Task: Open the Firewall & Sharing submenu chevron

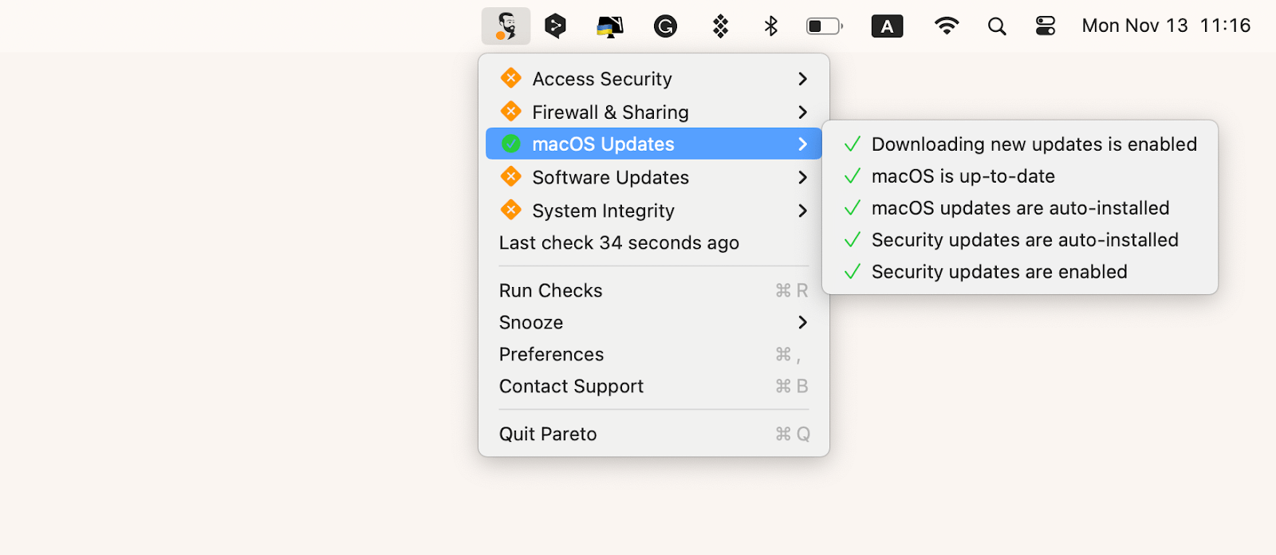Action: (801, 112)
